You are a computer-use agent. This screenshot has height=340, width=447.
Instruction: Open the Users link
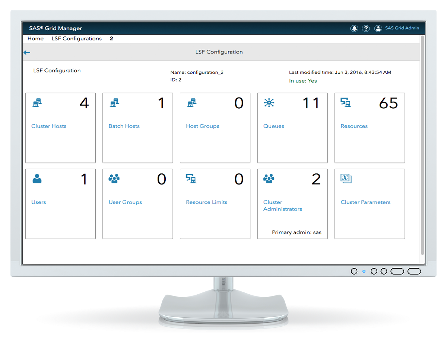click(39, 202)
